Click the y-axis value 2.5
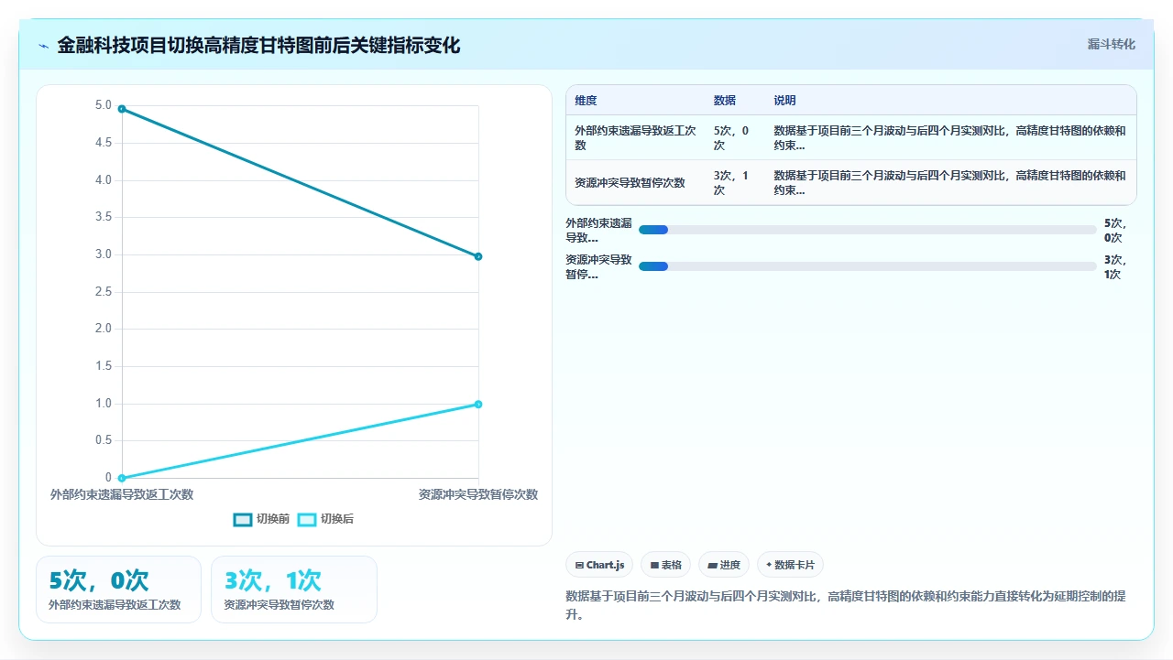1173x660 pixels. coord(104,291)
